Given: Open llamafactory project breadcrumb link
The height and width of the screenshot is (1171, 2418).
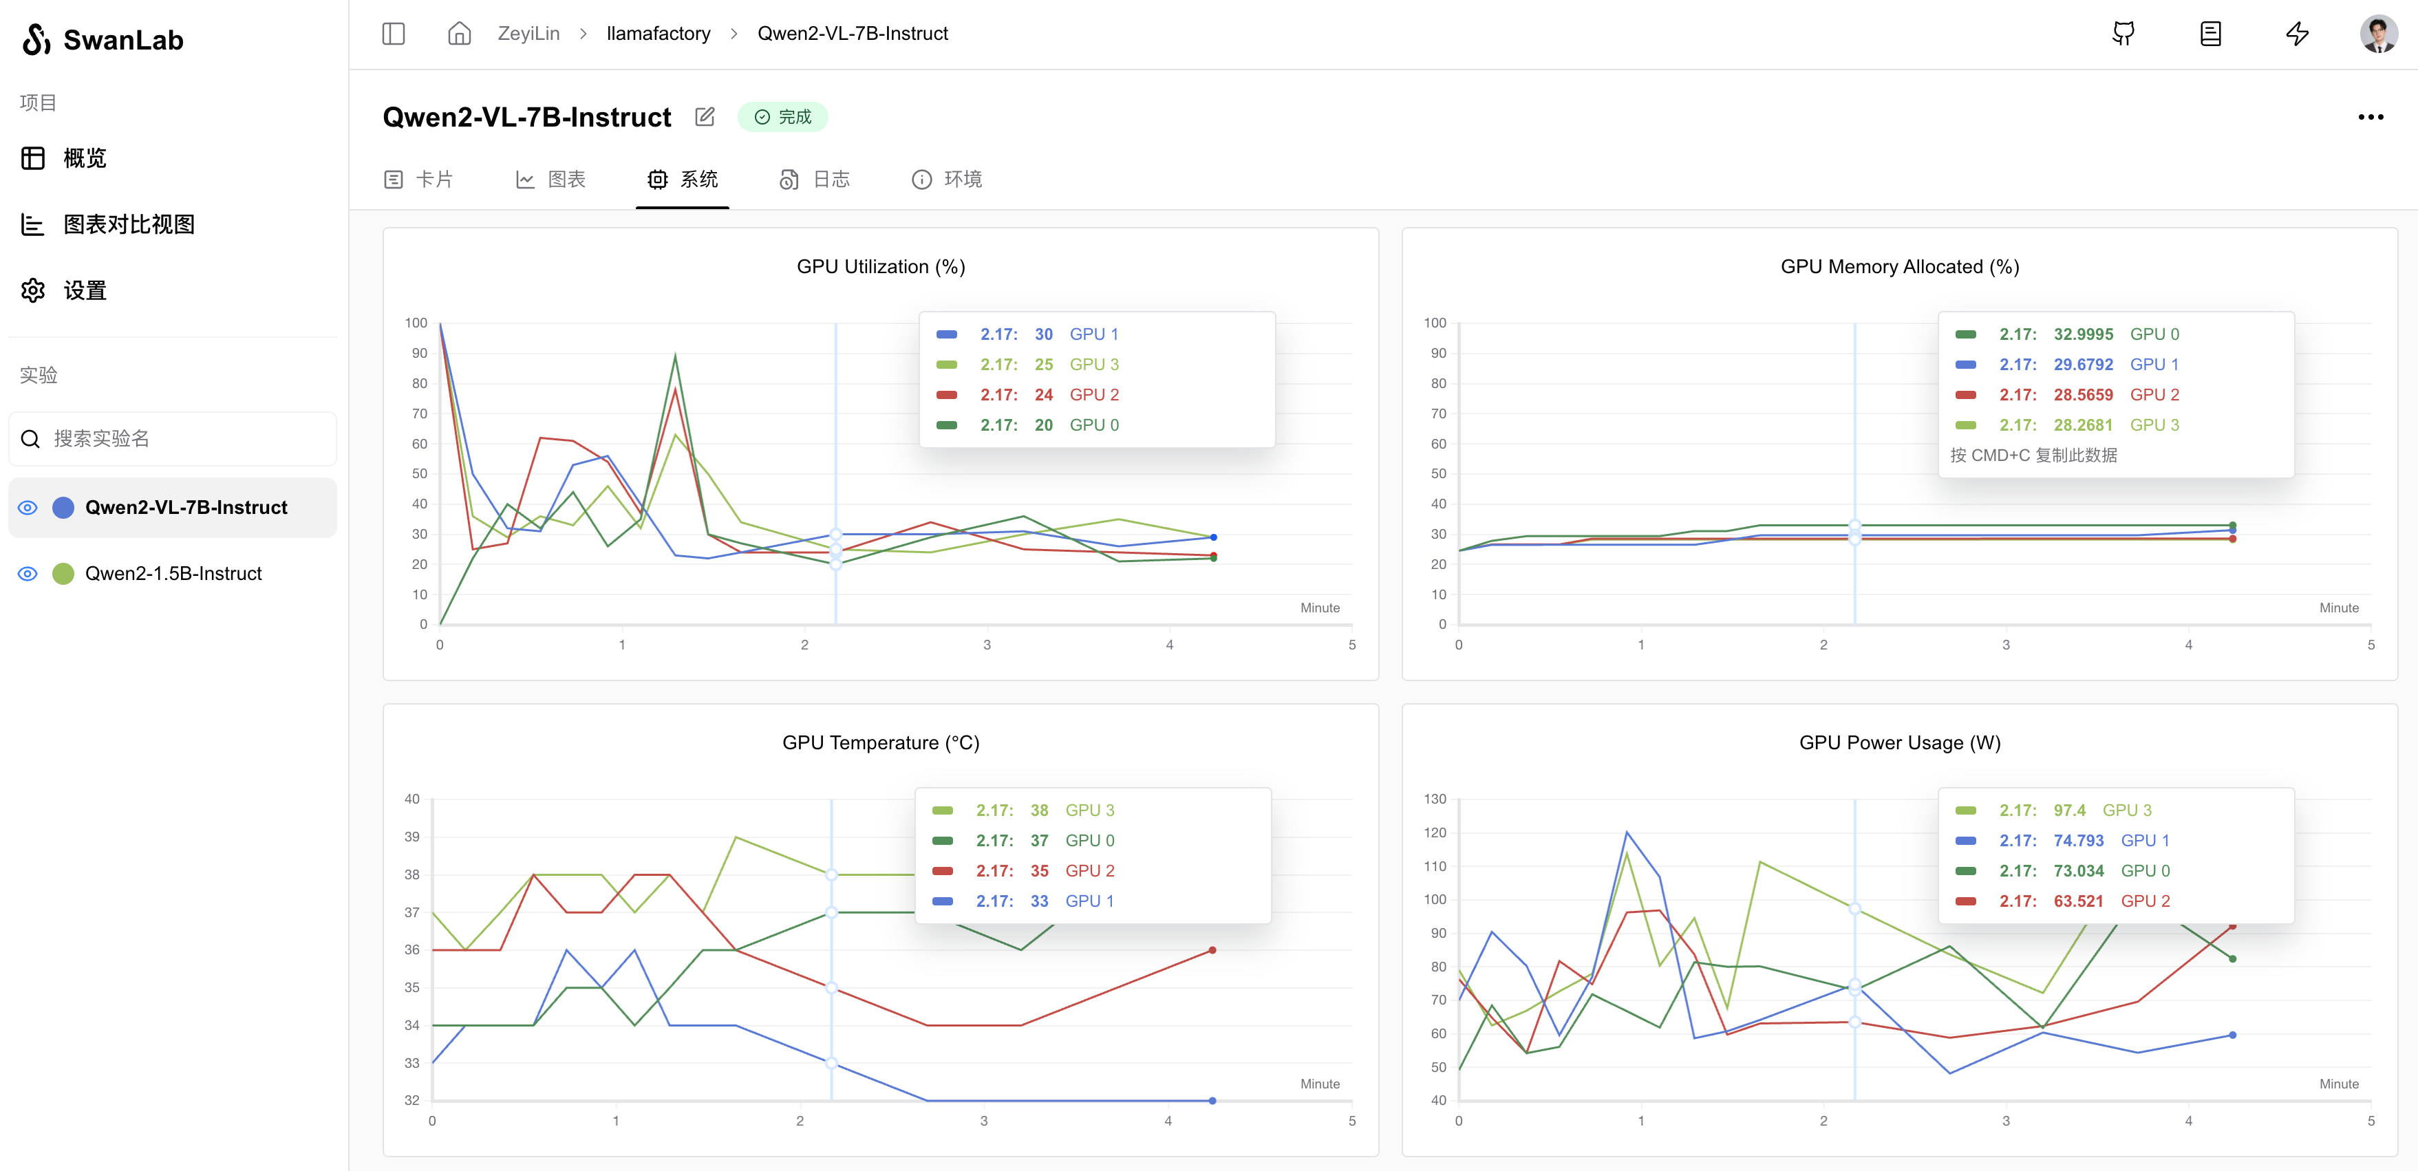Looking at the screenshot, I should point(658,34).
